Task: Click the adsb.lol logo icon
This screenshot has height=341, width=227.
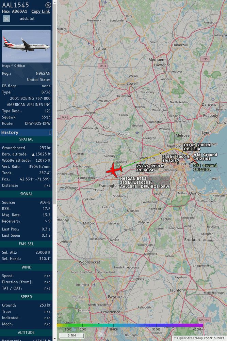Action: point(6,19)
